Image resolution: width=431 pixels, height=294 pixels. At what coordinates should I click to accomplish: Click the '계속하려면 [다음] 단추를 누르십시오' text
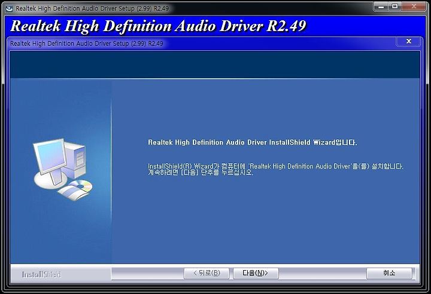pyautogui.click(x=201, y=173)
